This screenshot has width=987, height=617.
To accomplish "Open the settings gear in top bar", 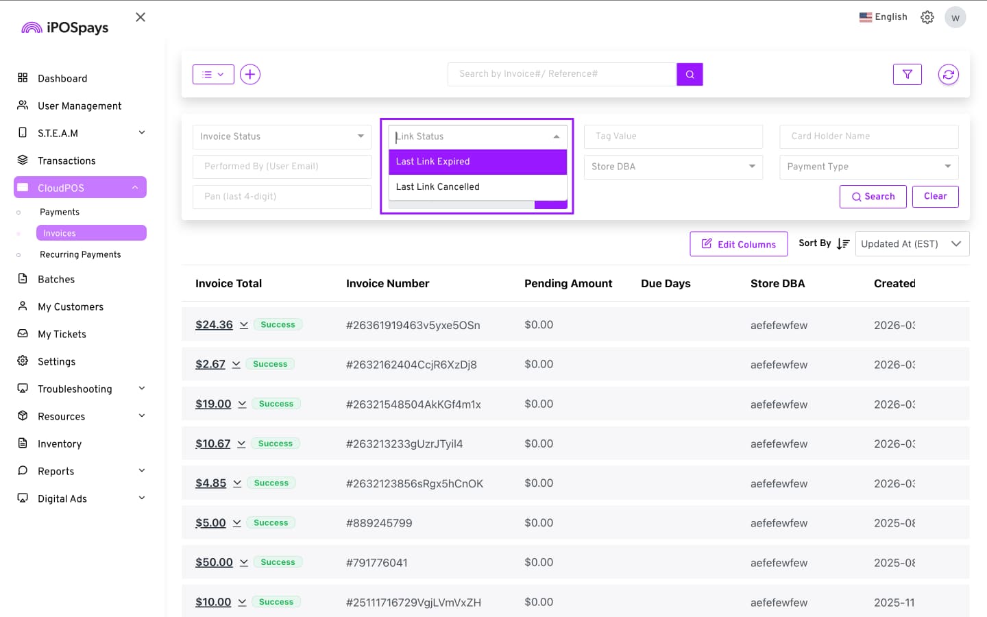I will (927, 17).
